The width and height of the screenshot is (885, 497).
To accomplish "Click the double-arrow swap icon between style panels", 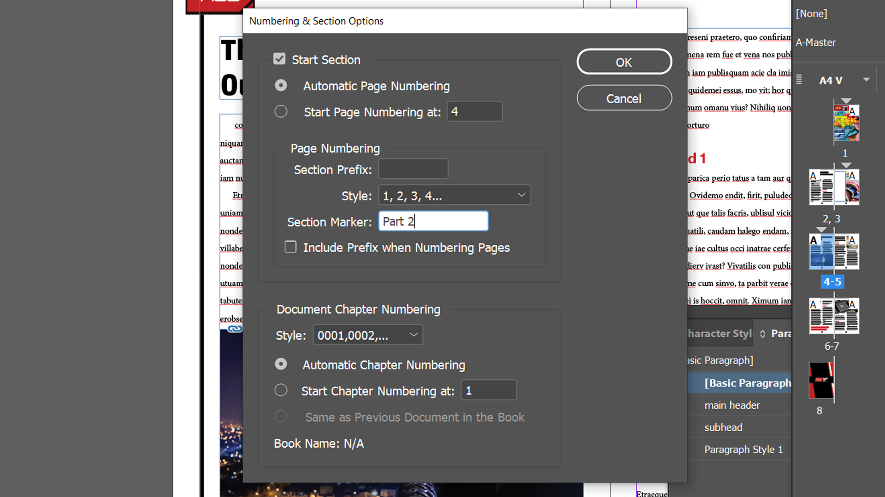I will (762, 334).
